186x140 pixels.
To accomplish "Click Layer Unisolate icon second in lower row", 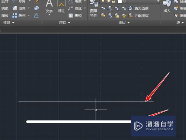I will pos(110,15).
